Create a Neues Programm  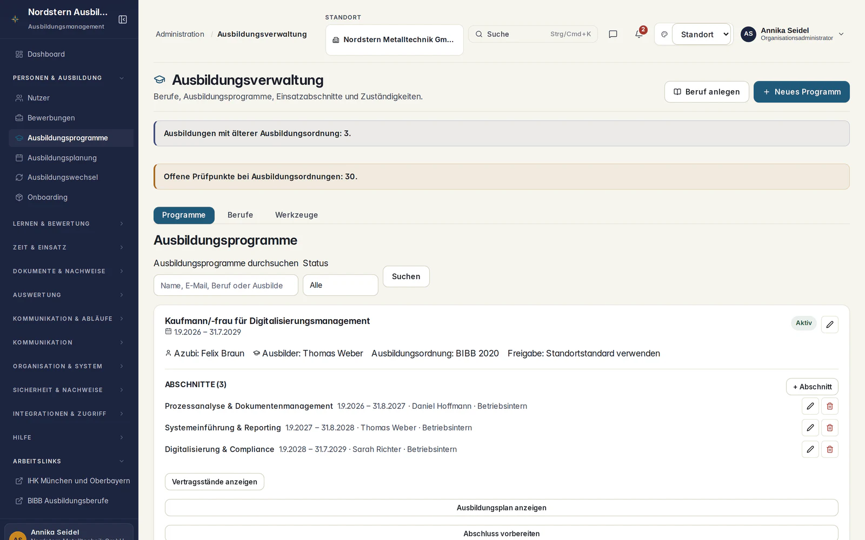(802, 92)
